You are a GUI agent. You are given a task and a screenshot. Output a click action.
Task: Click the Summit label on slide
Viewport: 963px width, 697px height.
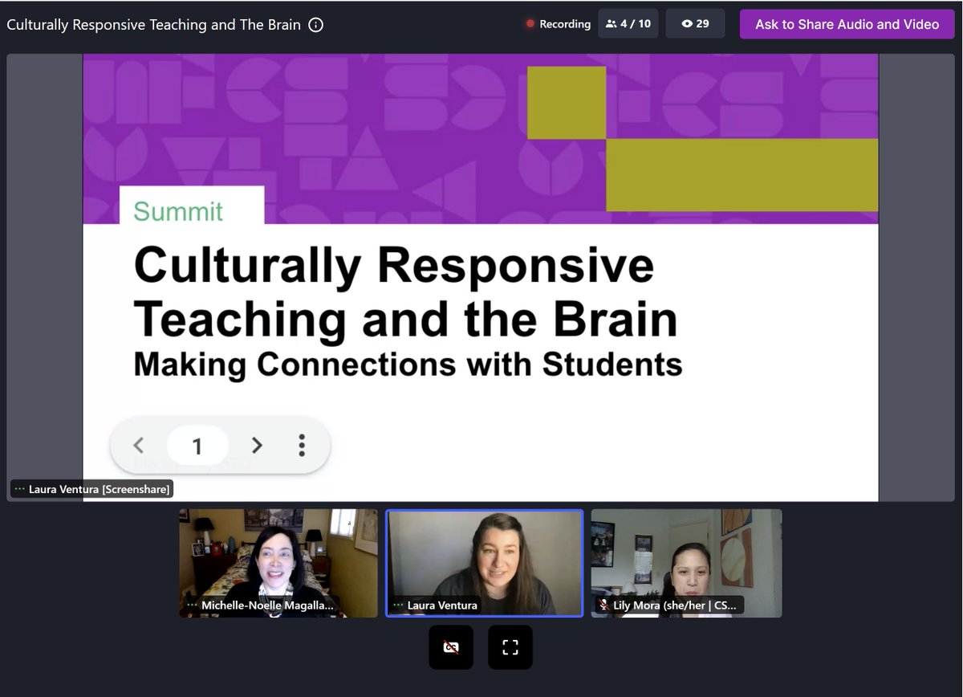coord(178,211)
